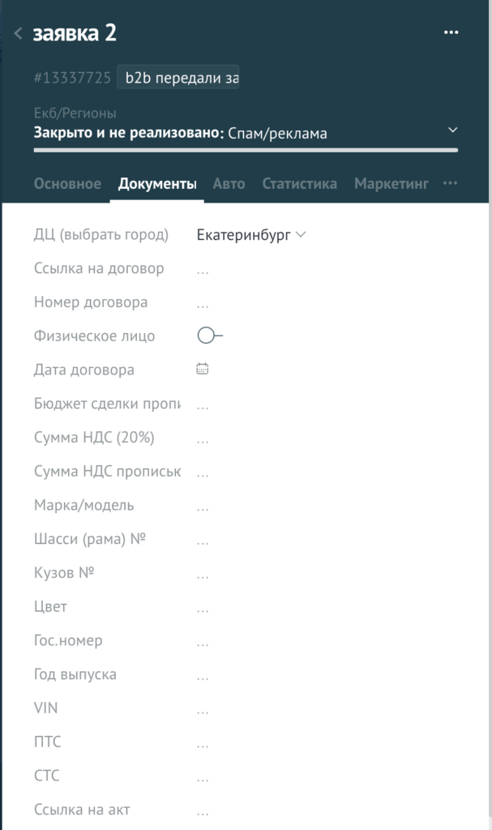Viewport: 492px width, 830px height.
Task: Show more tabs via ellipsis after Маркетинг
Action: pyautogui.click(x=450, y=184)
